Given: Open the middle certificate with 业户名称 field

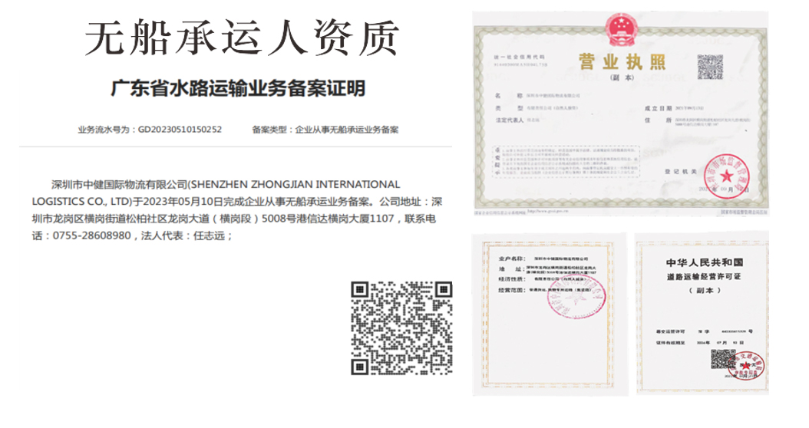Looking at the screenshot, I should (550, 314).
